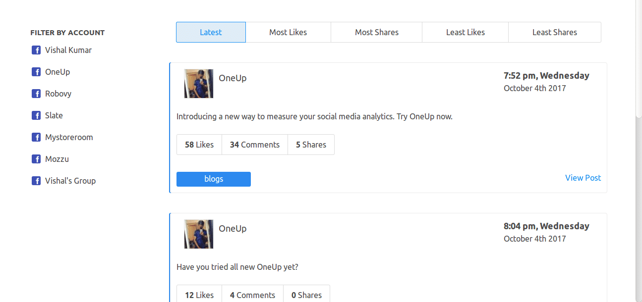
Task: Click the Facebook icon next to OneUp account
Action: click(36, 72)
